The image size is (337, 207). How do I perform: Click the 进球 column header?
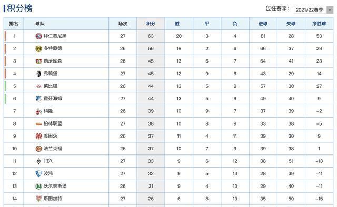click(263, 24)
